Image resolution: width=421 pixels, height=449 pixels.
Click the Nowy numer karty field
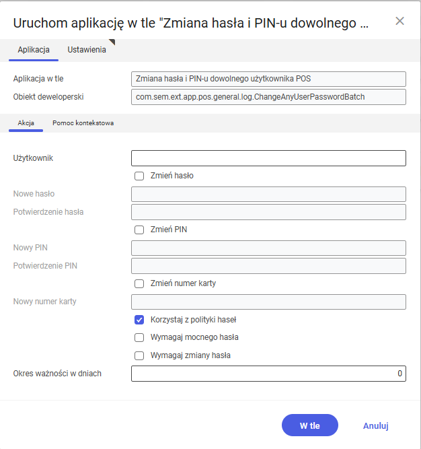268,302
